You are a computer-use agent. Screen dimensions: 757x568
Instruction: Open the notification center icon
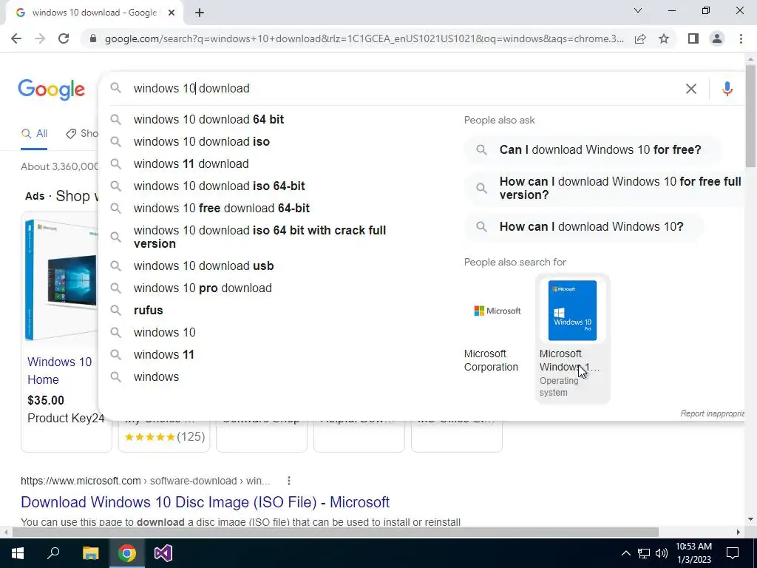pos(733,553)
